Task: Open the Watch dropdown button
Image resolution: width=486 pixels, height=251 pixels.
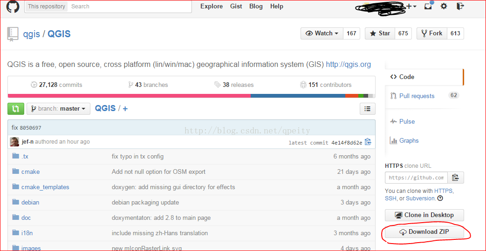Action: (322, 33)
